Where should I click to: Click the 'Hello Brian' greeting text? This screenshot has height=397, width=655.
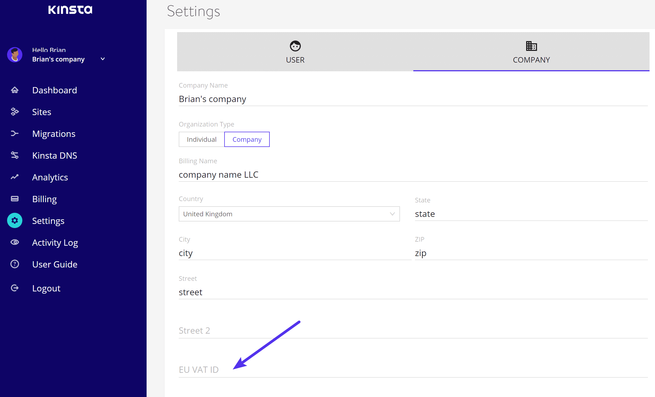(x=49, y=50)
